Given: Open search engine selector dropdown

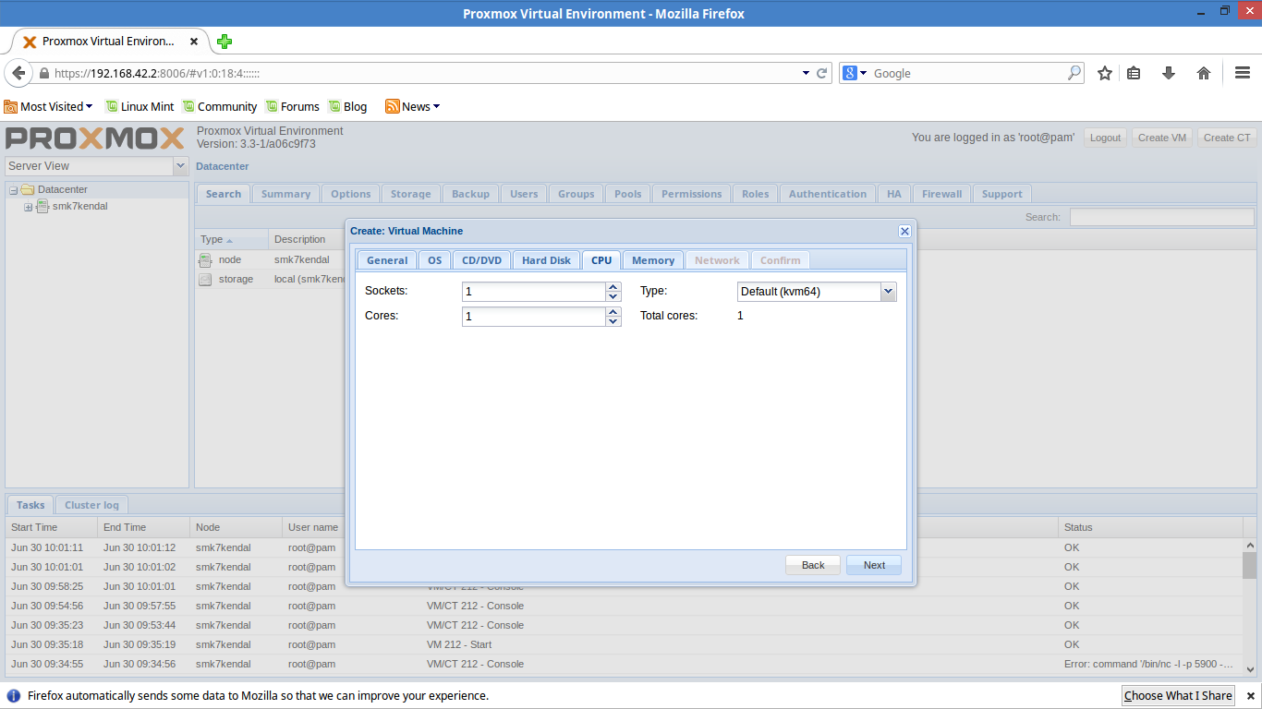Looking at the screenshot, I should 855,73.
